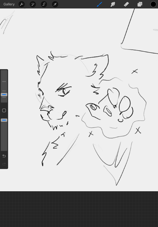The height and width of the screenshot is (227, 158).
Task: Open the Actions wrench menu
Action: click(22, 4)
